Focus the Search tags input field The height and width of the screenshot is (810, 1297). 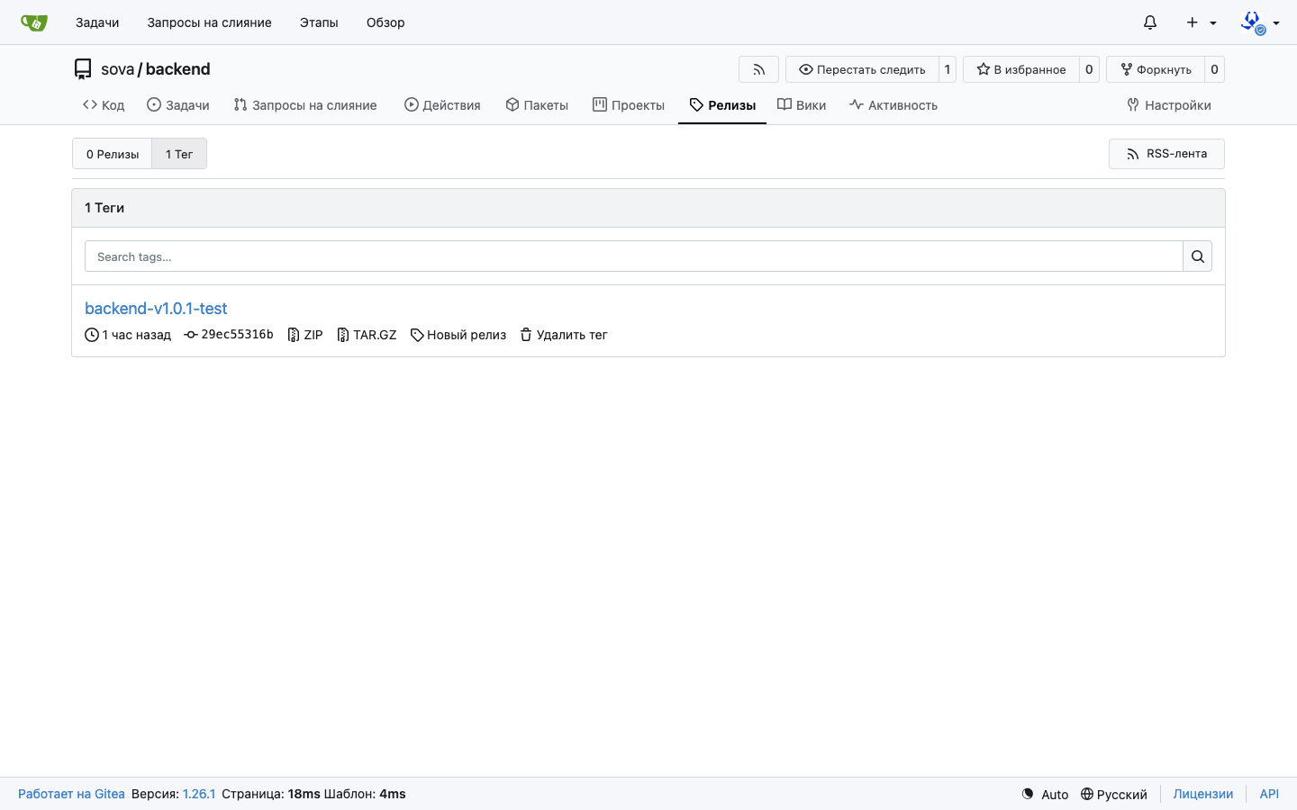point(633,256)
